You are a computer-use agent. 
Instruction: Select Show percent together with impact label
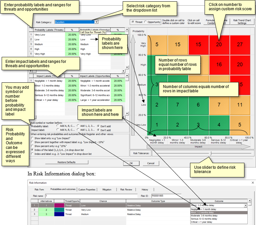coord(32,142)
